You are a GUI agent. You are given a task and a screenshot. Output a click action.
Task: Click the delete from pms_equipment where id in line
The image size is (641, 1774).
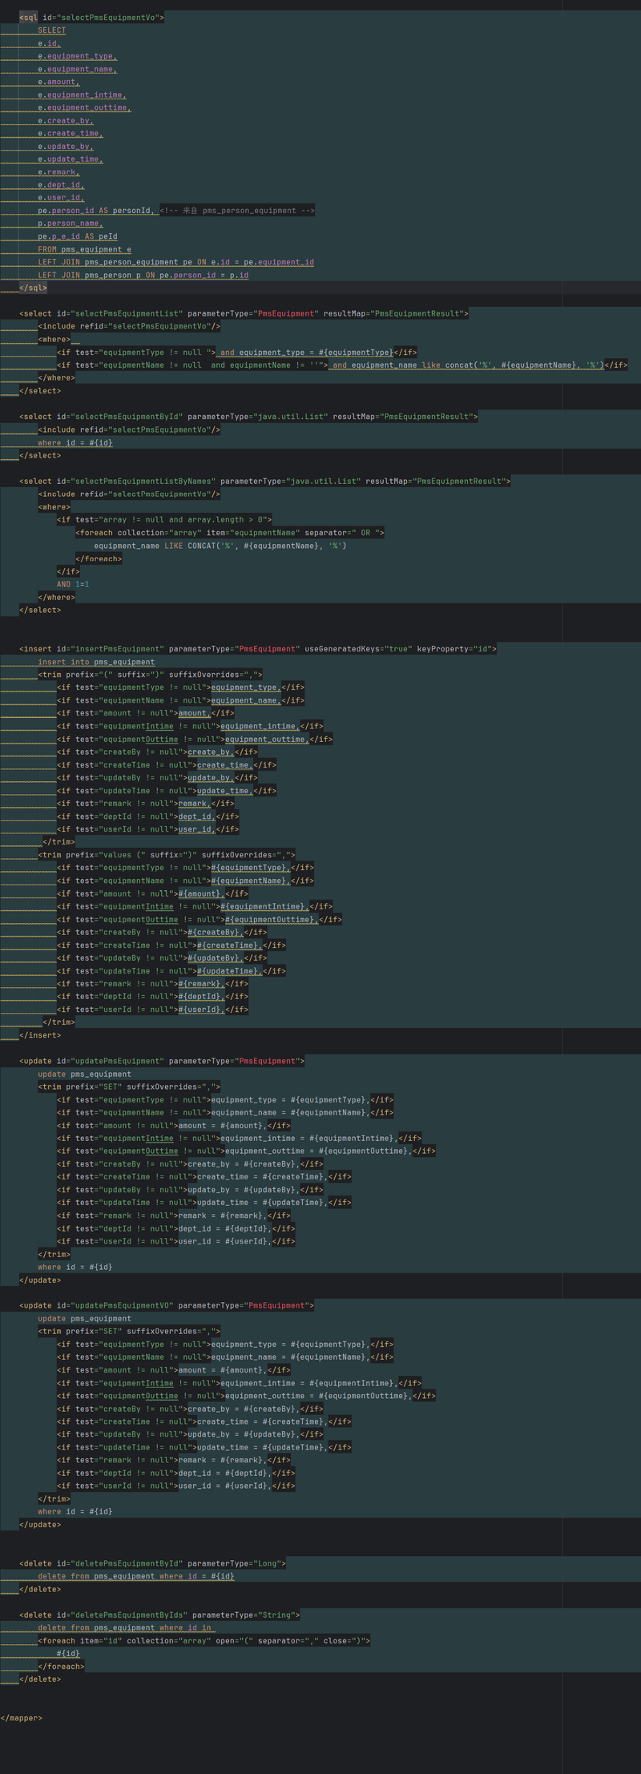click(125, 1627)
